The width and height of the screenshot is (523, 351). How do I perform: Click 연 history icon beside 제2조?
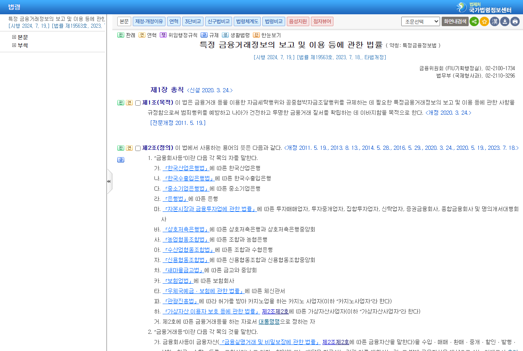(x=129, y=148)
